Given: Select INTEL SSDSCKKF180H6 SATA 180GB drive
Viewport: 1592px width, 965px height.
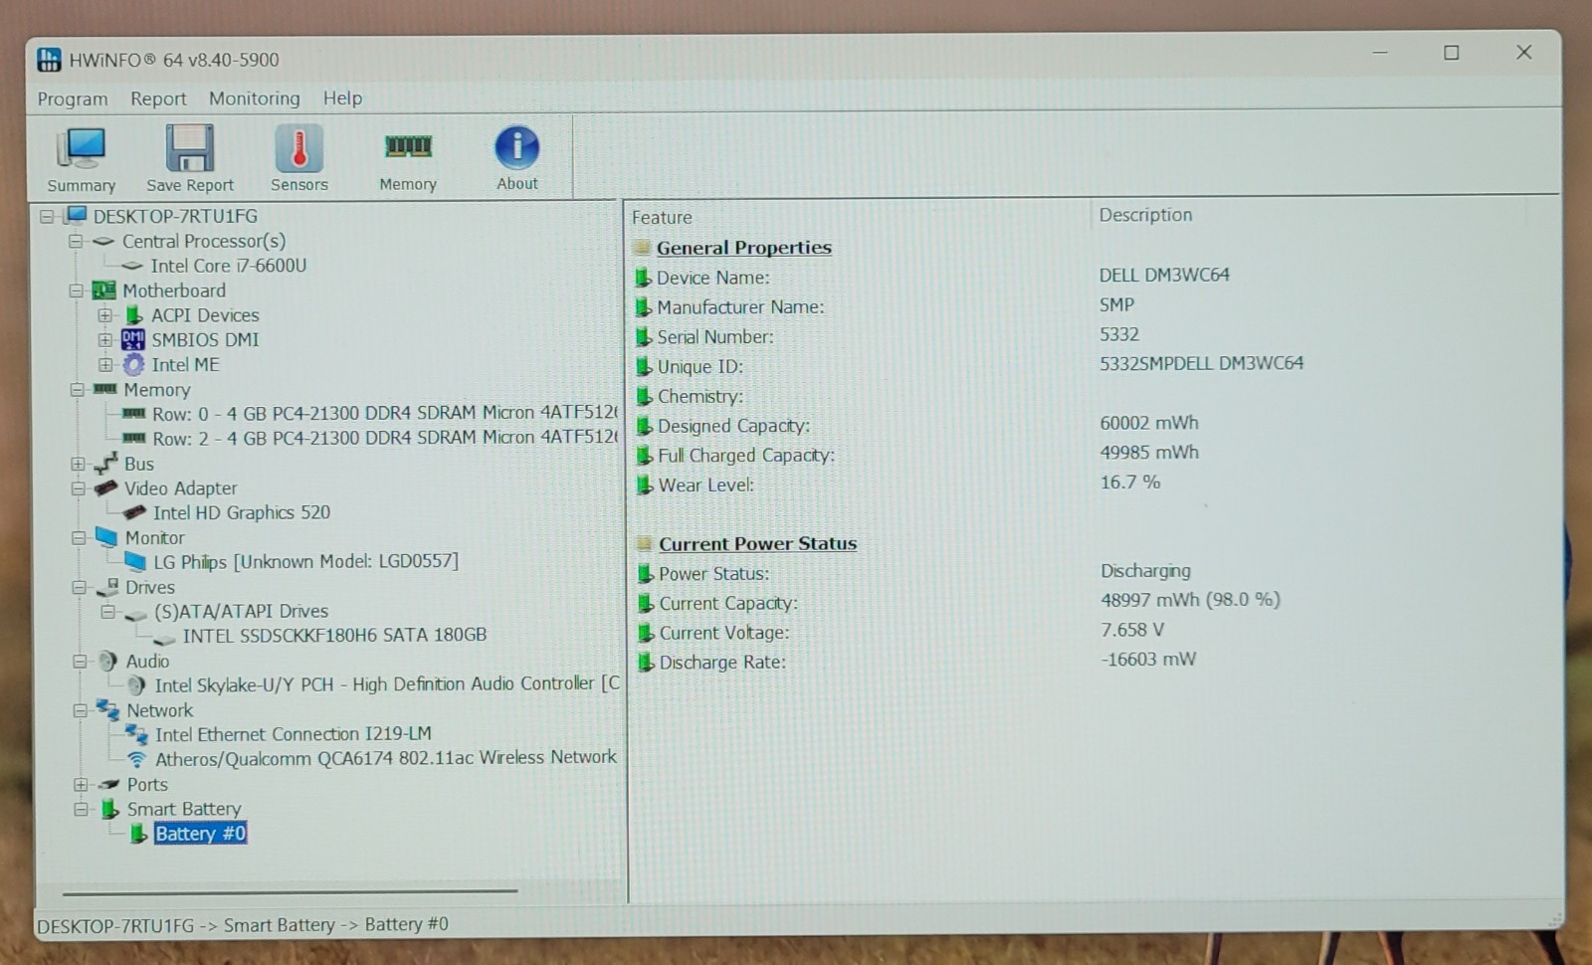Looking at the screenshot, I should coord(334,635).
